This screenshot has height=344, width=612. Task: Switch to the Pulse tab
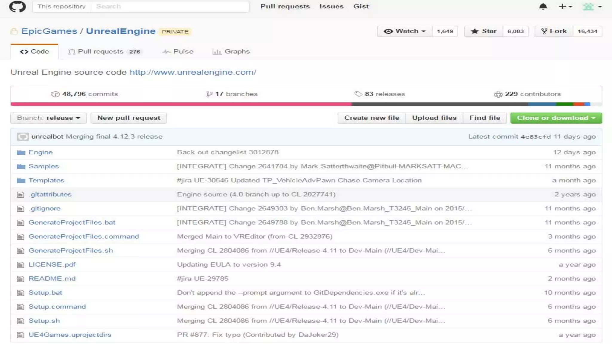(178, 52)
